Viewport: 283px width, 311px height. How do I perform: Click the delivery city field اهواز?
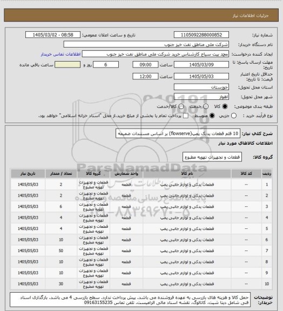point(201,97)
